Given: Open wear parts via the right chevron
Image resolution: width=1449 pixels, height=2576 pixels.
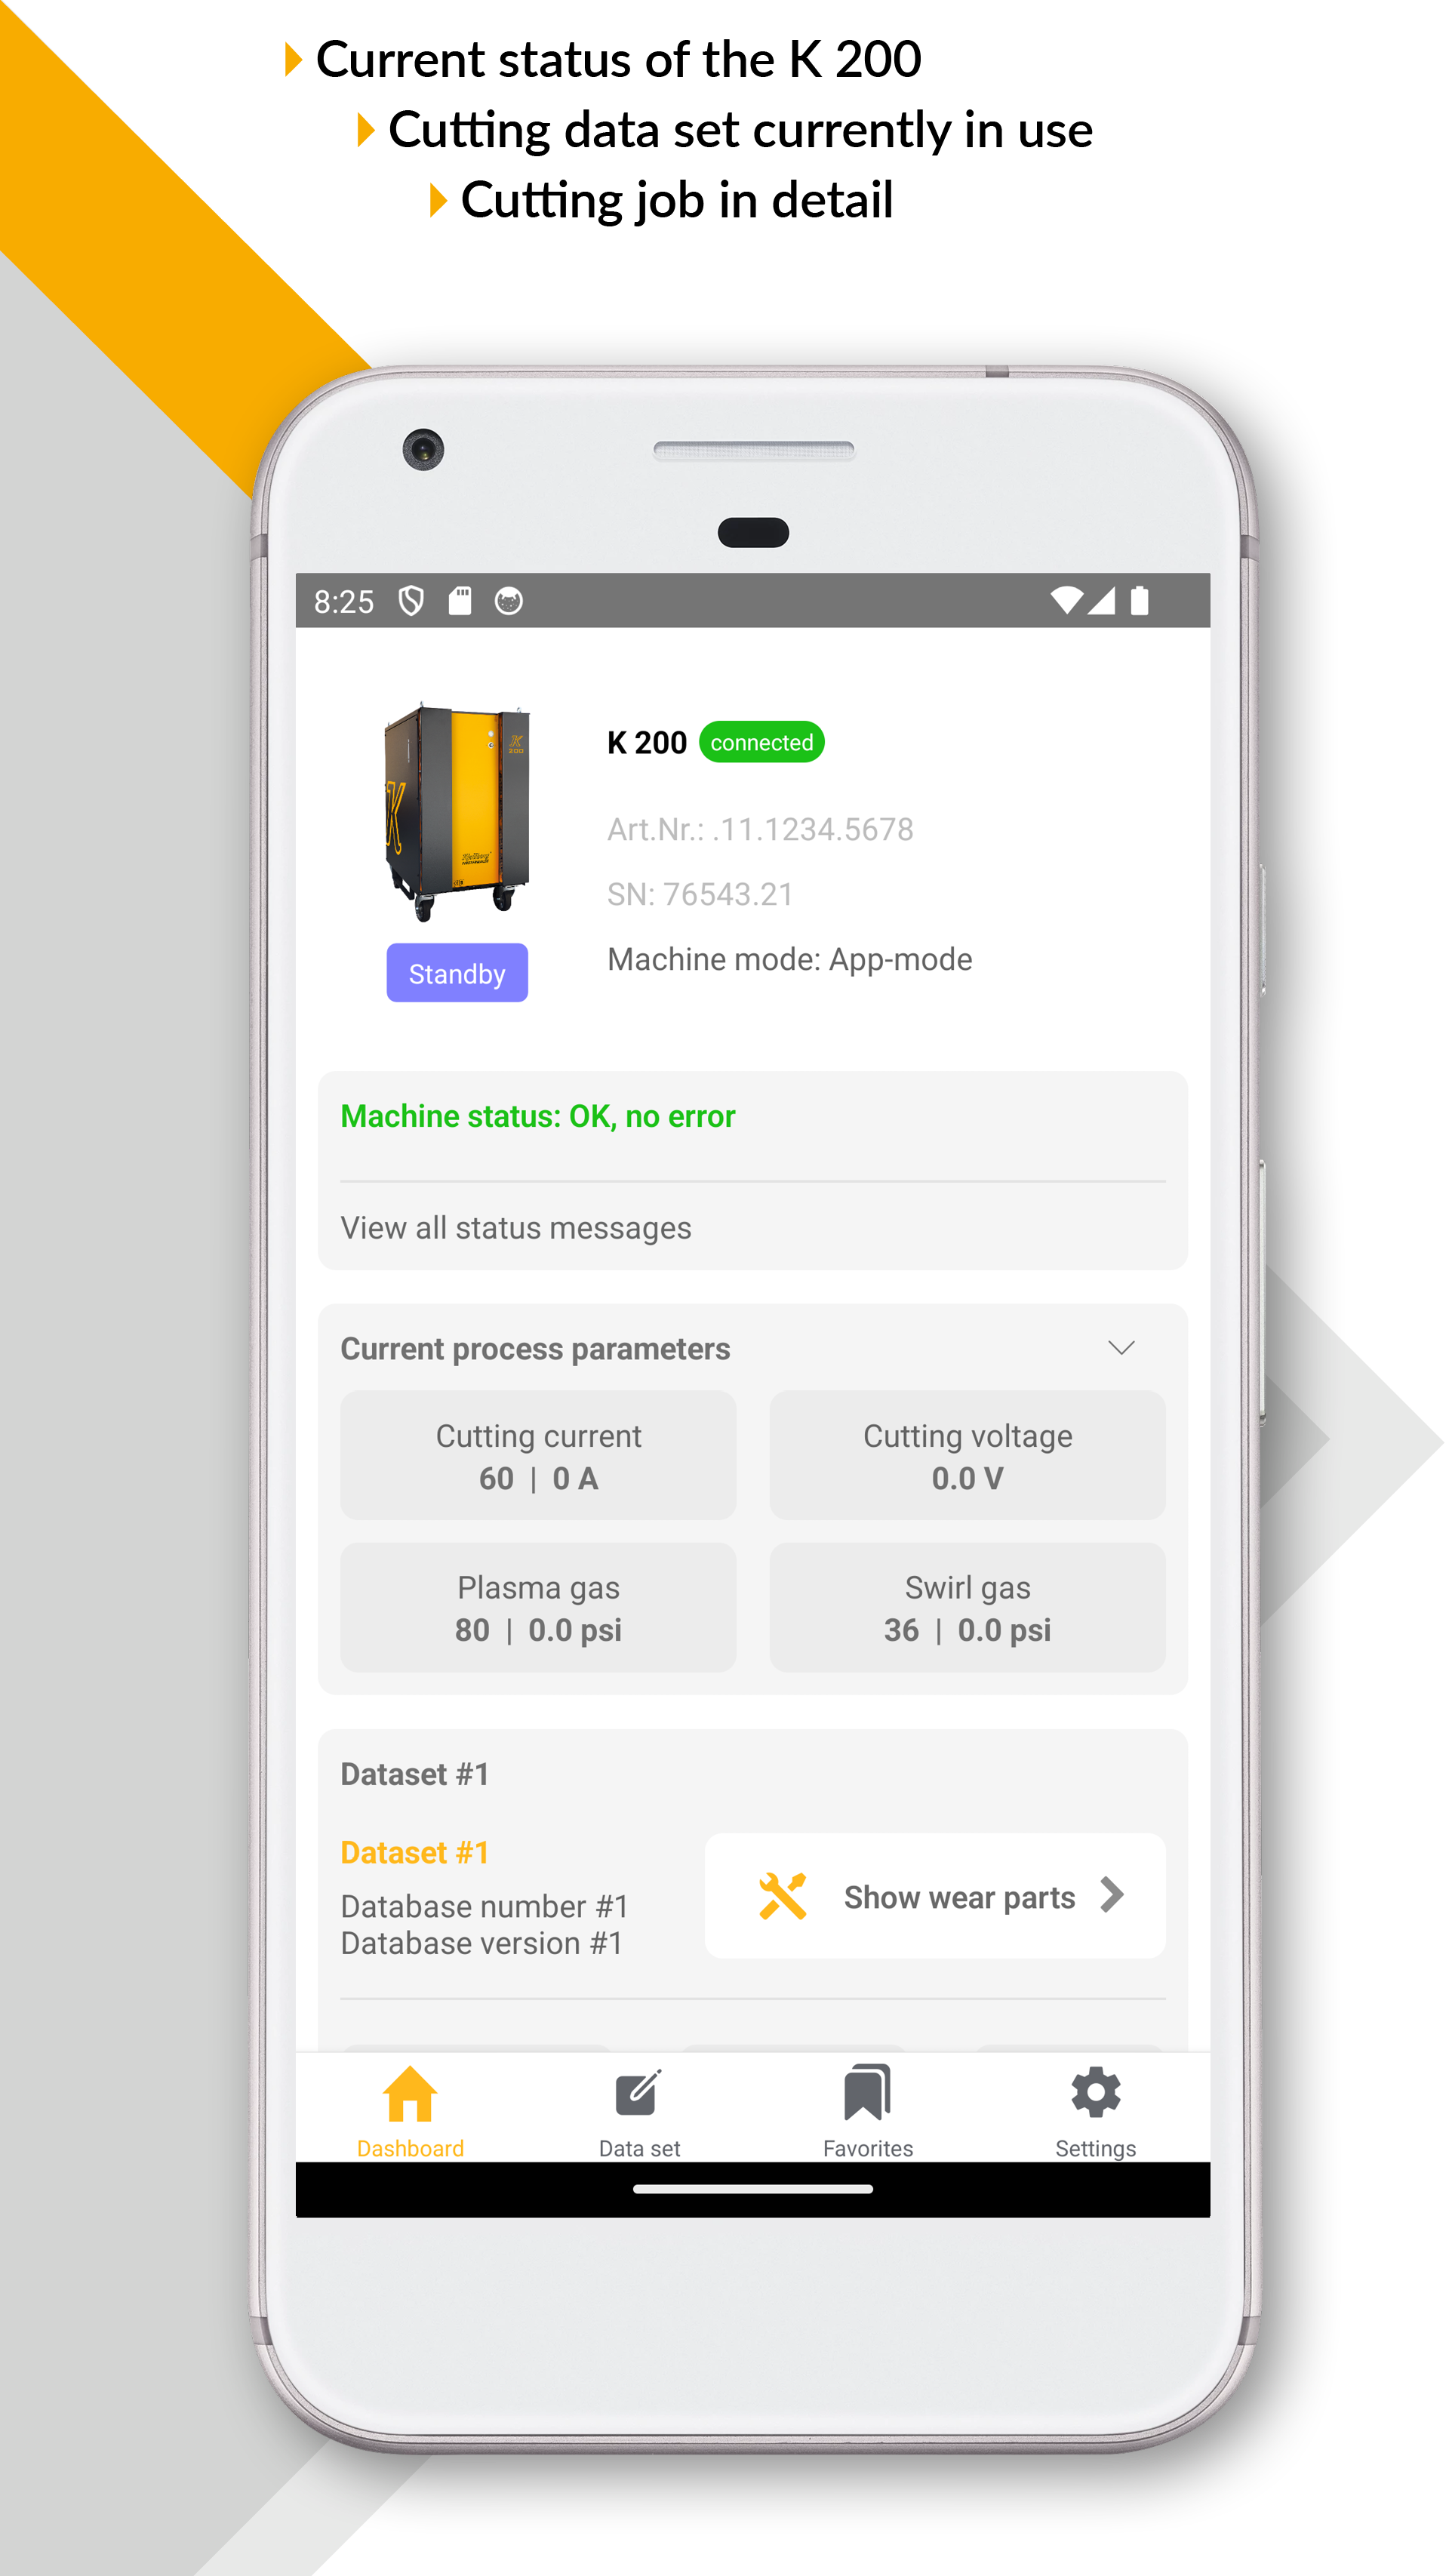Looking at the screenshot, I should [x=1112, y=1895].
